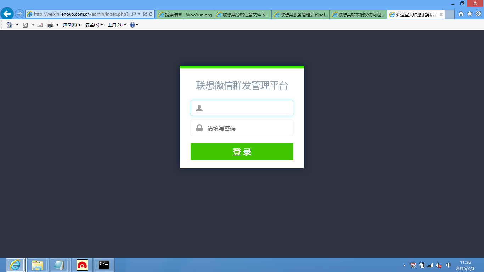Screen dimensions: 484x272
Task: Open the Tools gear icon at top right
Action: pyautogui.click(x=478, y=14)
